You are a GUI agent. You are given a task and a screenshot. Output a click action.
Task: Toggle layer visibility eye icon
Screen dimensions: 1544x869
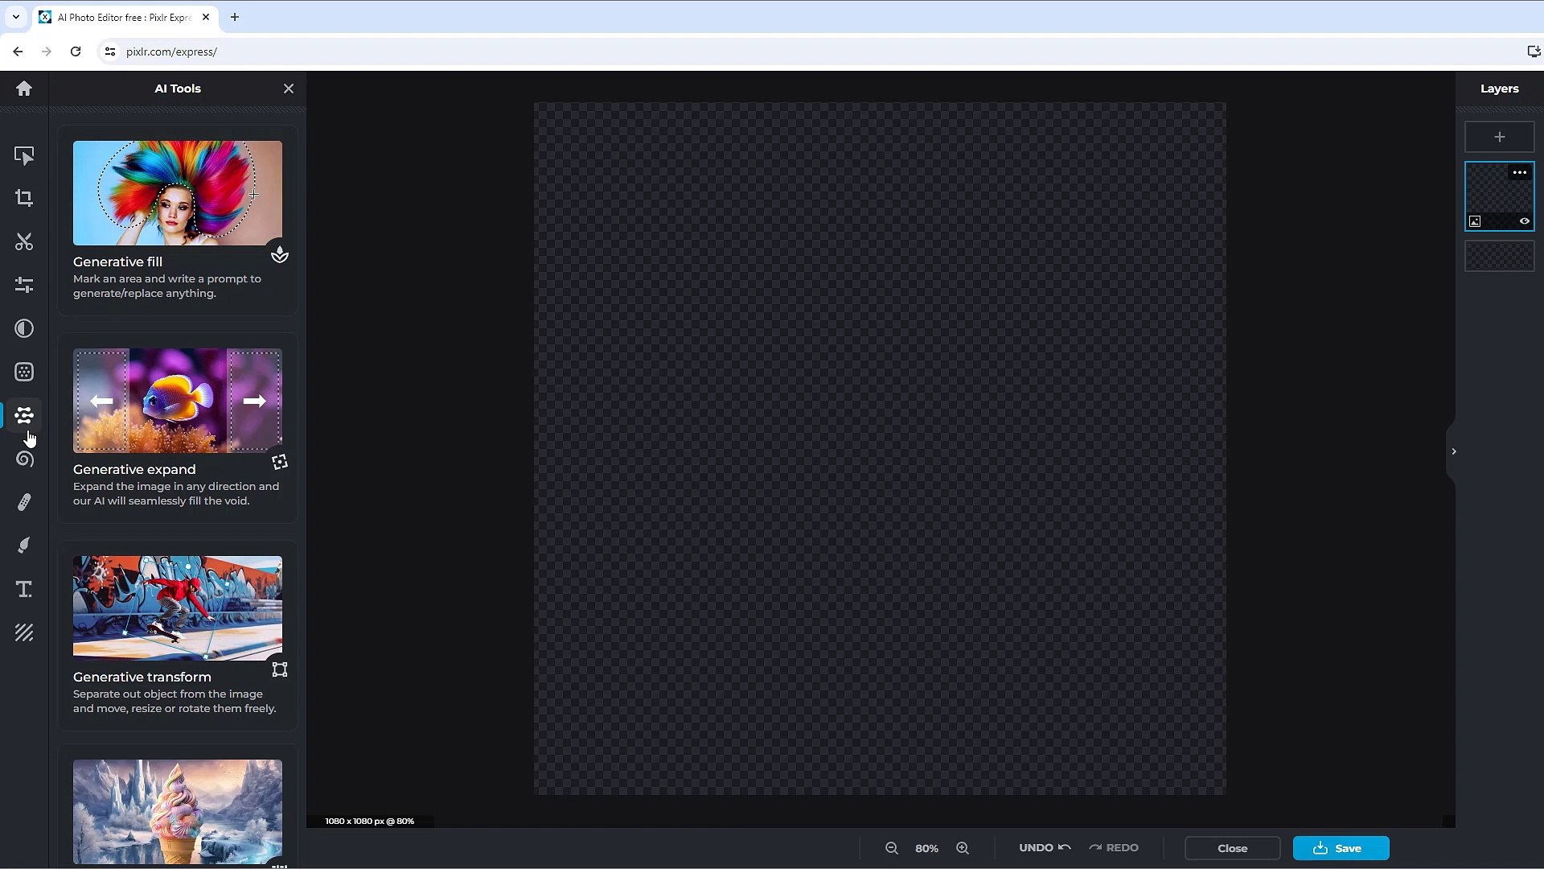coord(1524,221)
